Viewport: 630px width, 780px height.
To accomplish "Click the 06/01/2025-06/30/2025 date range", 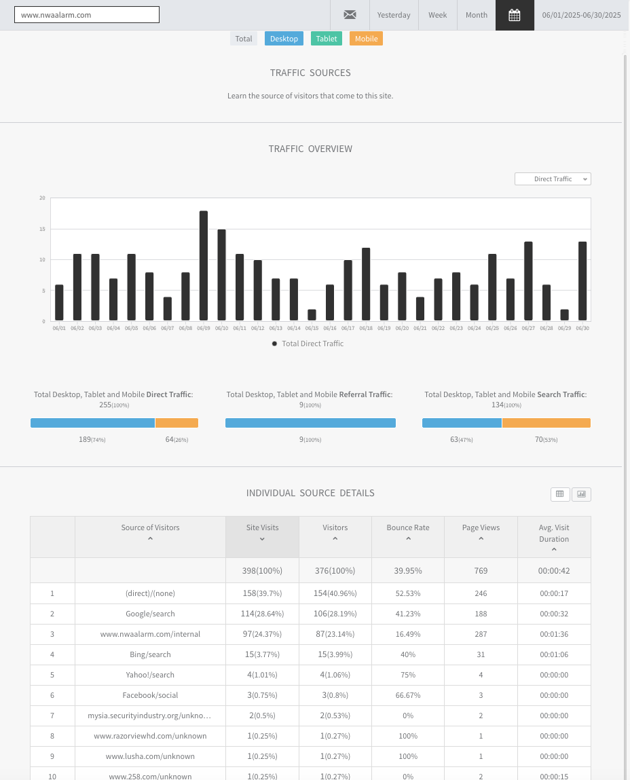I will pos(581,15).
